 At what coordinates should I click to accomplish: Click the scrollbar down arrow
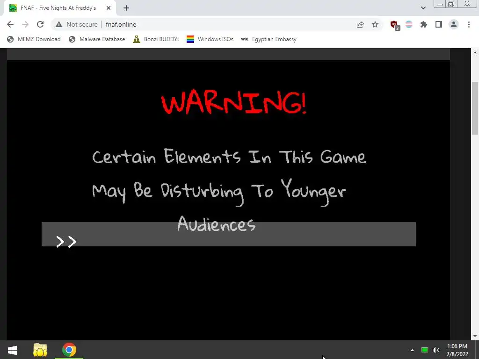[475, 336]
